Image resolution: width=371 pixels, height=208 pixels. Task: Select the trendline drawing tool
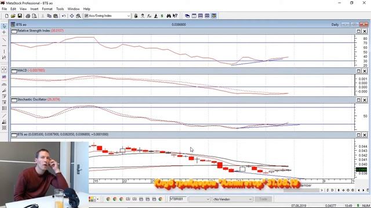[4, 39]
